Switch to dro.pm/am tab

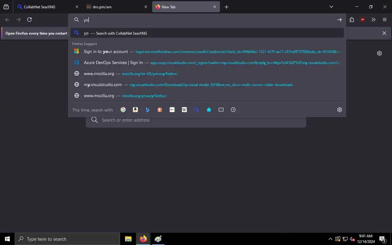coord(117,7)
